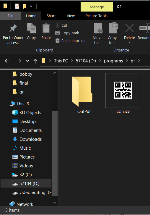Click the Delete red X icon
Image resolution: width=150 pixels, height=215 pixels.
tap(129, 28)
